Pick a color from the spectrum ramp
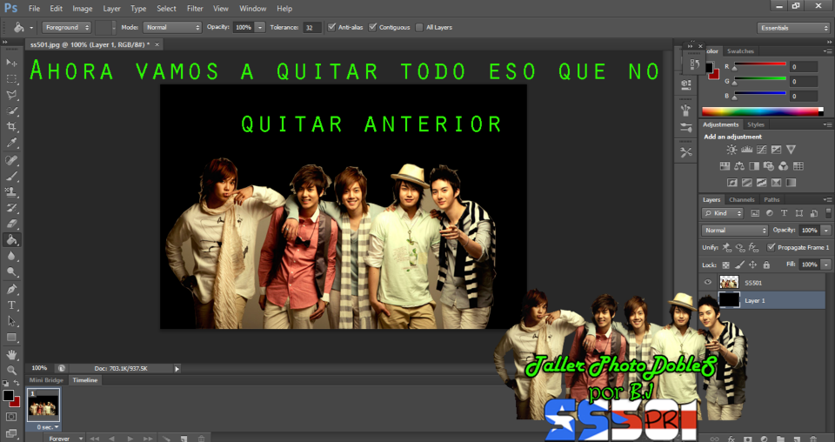Viewport: 835px width, 442px height. [763, 111]
